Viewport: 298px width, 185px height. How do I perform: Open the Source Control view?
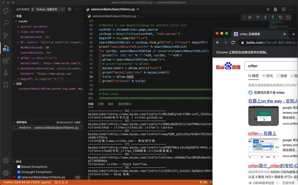tap(6, 35)
